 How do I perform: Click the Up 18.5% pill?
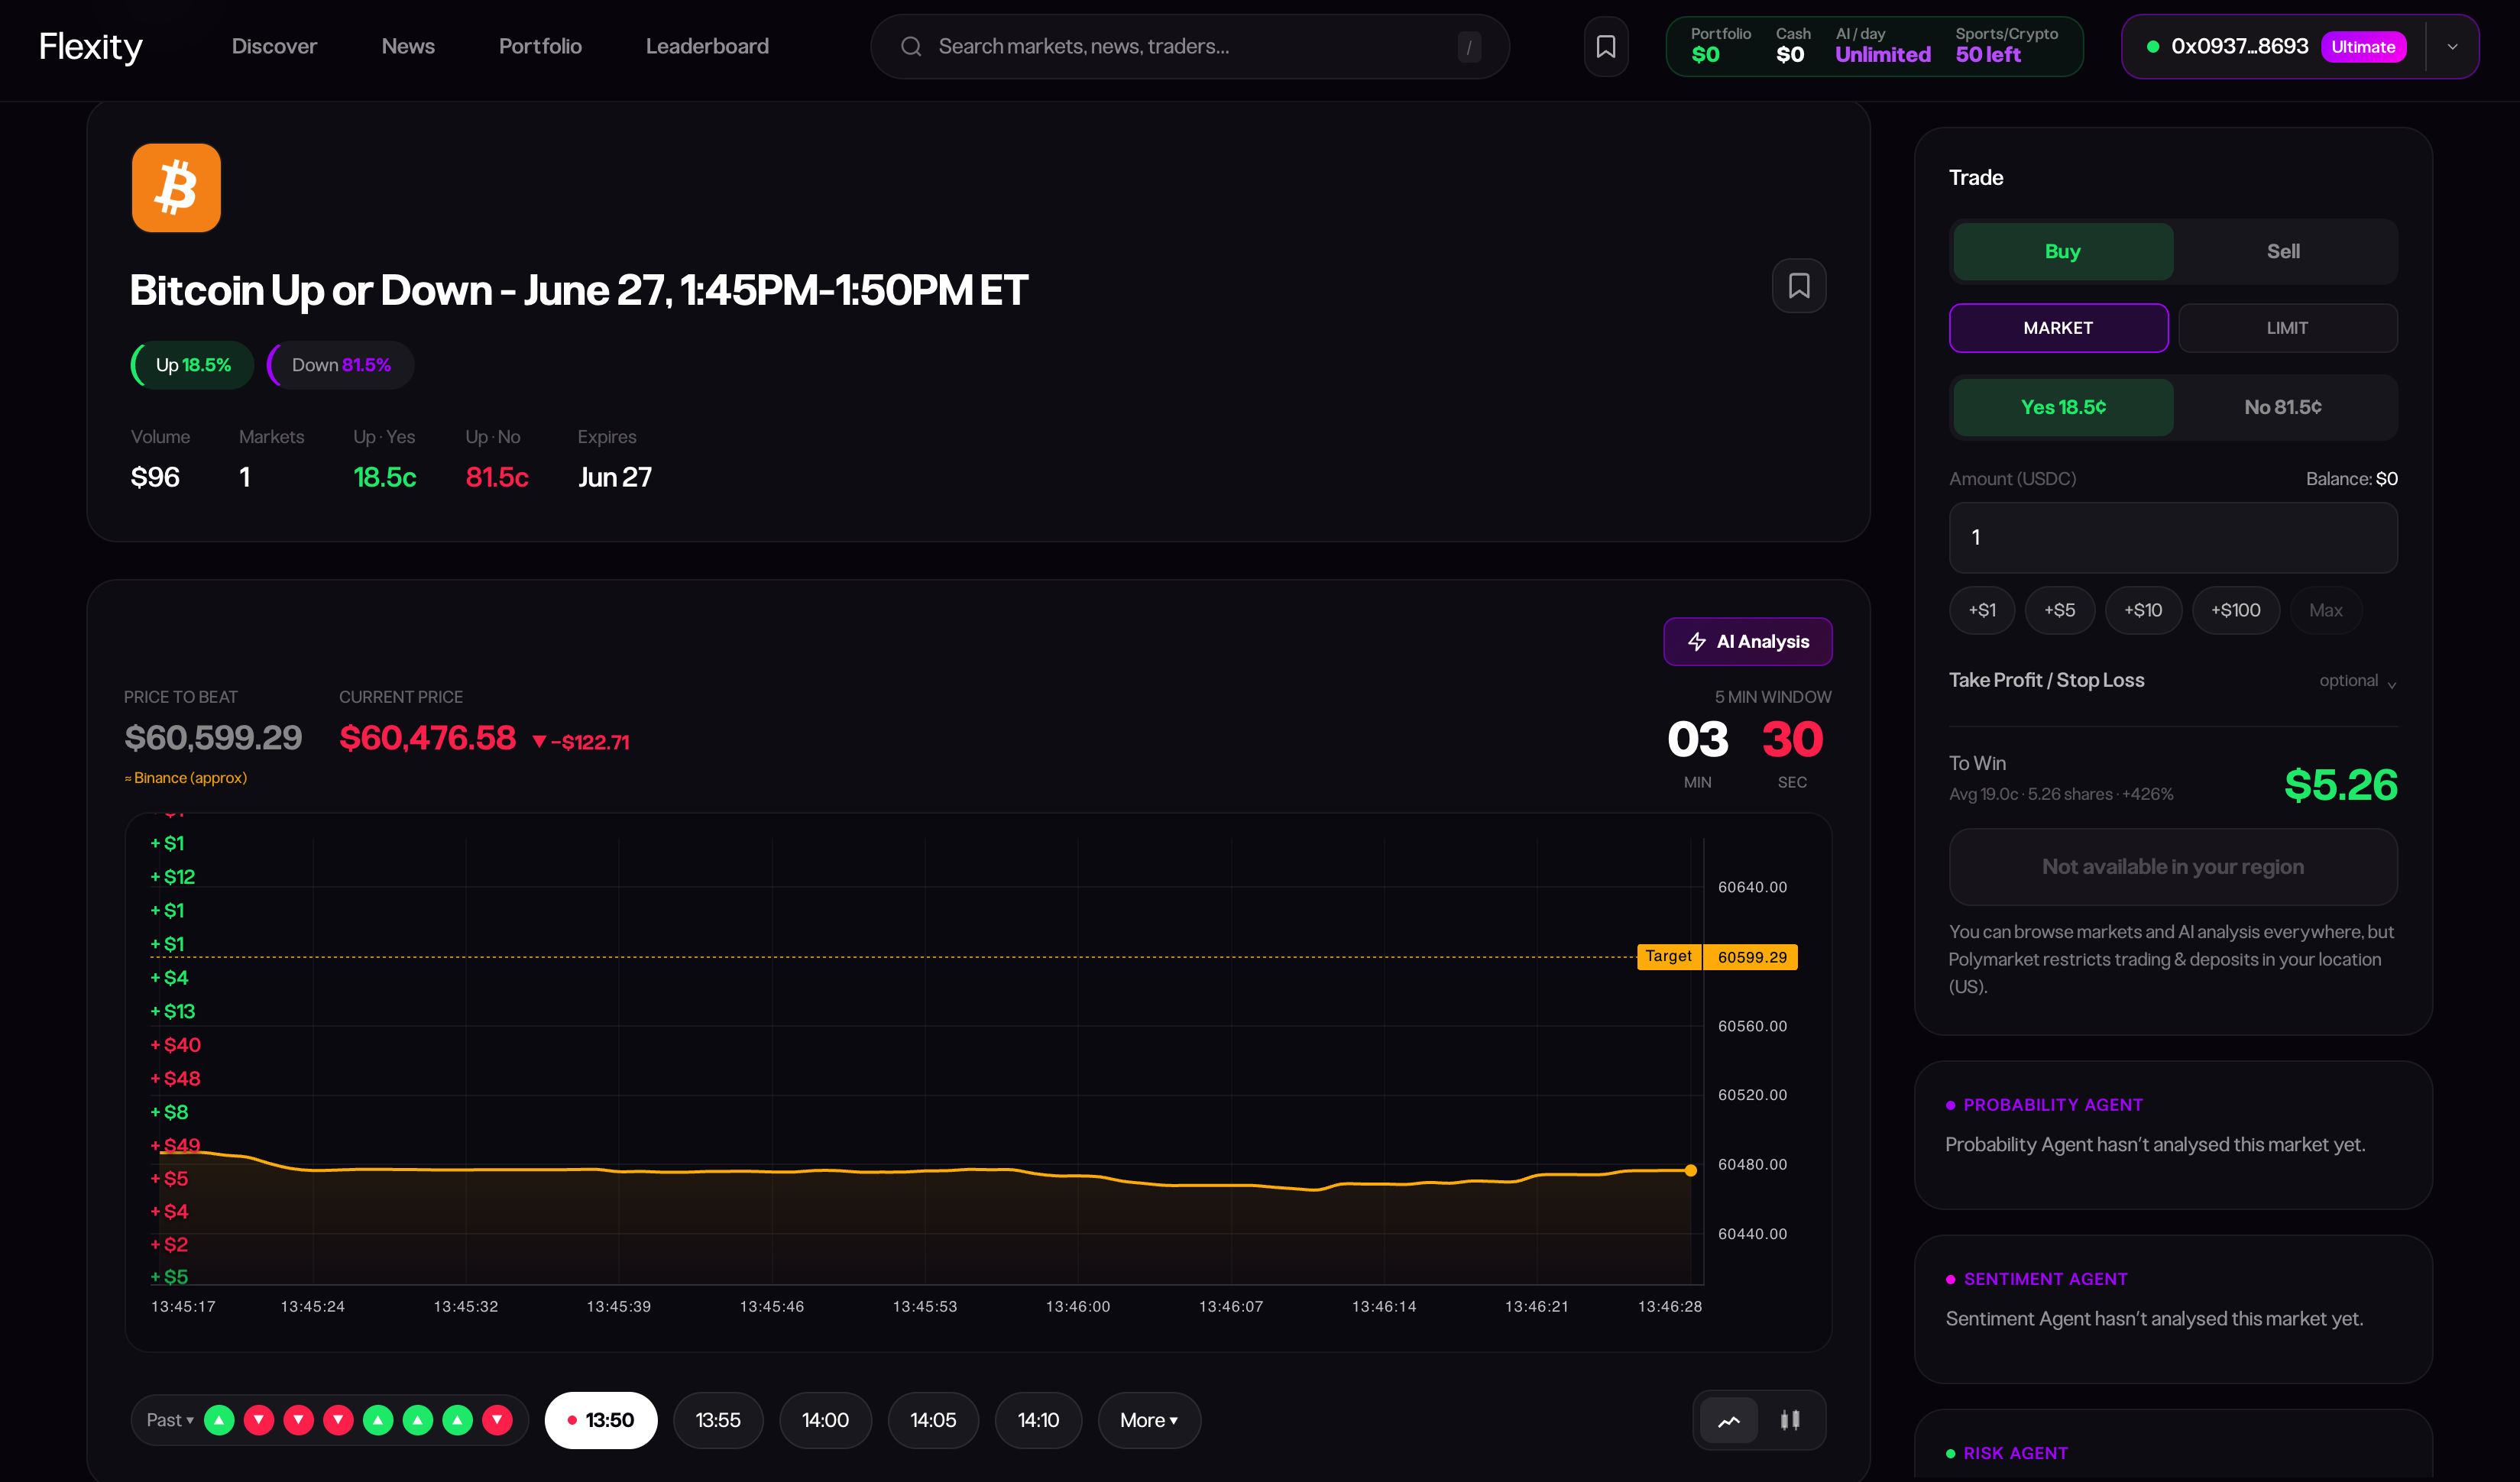pyautogui.click(x=193, y=365)
